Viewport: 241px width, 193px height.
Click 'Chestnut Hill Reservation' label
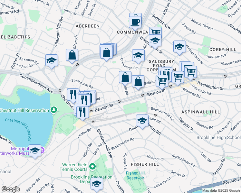24,110
